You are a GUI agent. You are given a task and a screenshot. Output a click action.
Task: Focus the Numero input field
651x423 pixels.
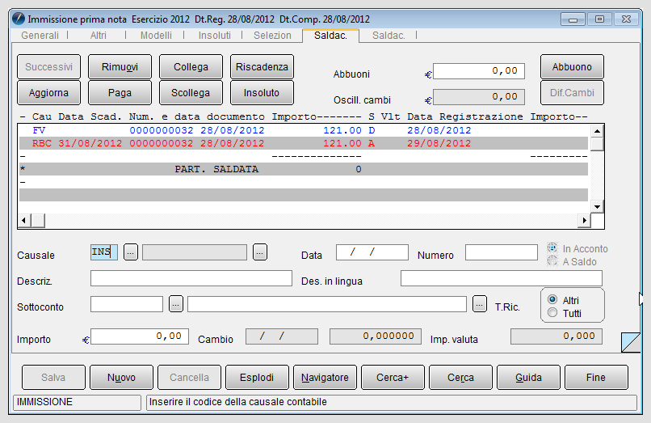point(502,252)
